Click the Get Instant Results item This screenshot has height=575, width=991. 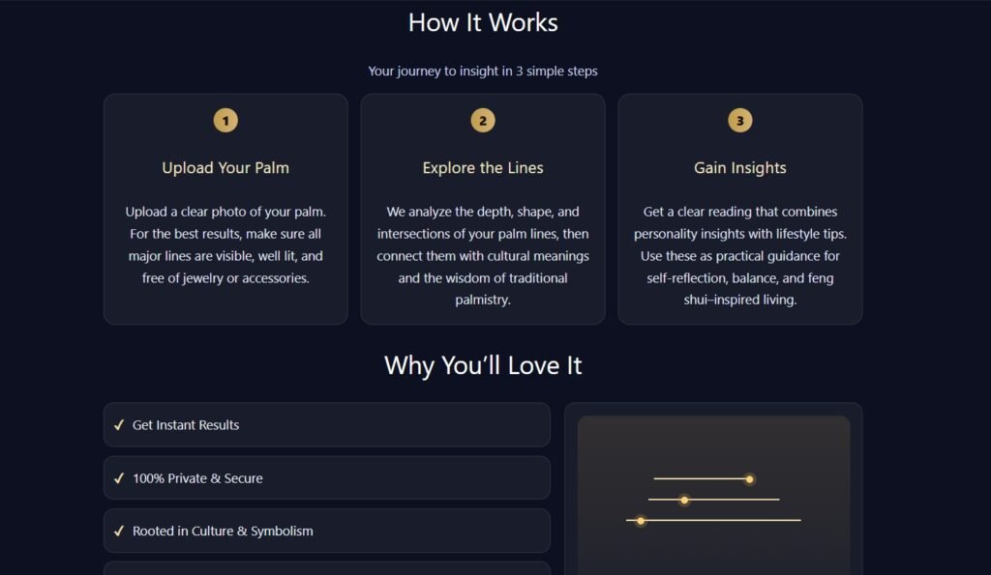tap(327, 425)
